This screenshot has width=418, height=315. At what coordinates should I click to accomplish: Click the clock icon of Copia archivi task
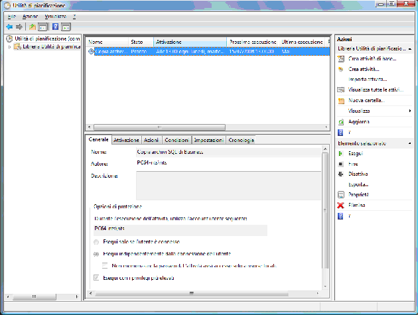click(91, 52)
